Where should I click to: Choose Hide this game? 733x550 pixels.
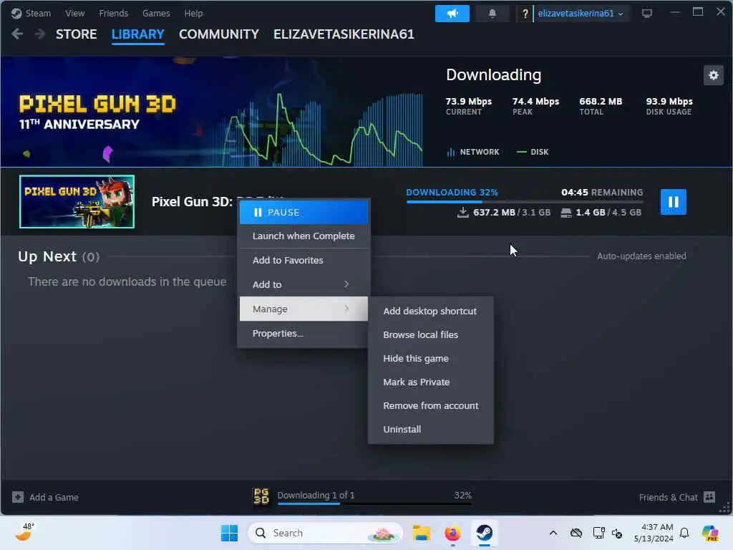pos(430,358)
